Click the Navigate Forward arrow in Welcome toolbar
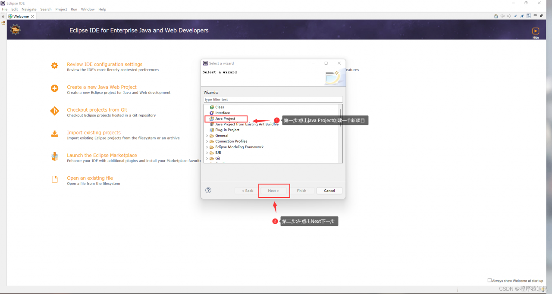552x294 pixels. pos(509,16)
